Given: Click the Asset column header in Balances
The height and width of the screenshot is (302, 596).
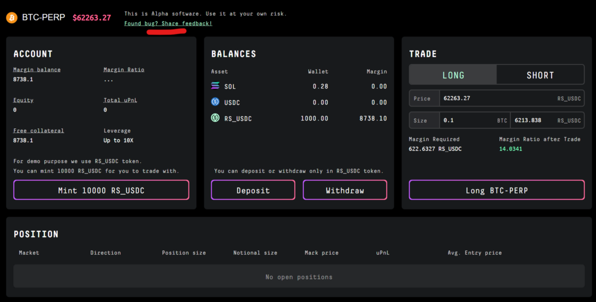Looking at the screenshot, I should click(219, 72).
